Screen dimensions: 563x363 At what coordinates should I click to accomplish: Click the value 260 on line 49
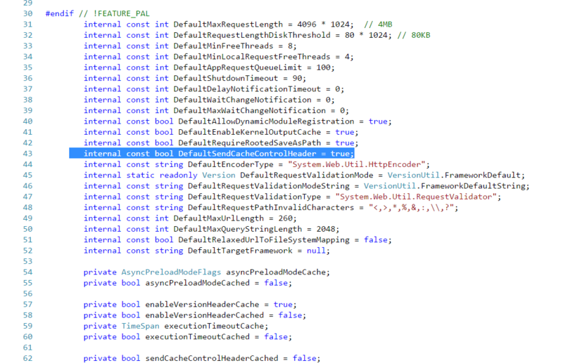pos(286,218)
